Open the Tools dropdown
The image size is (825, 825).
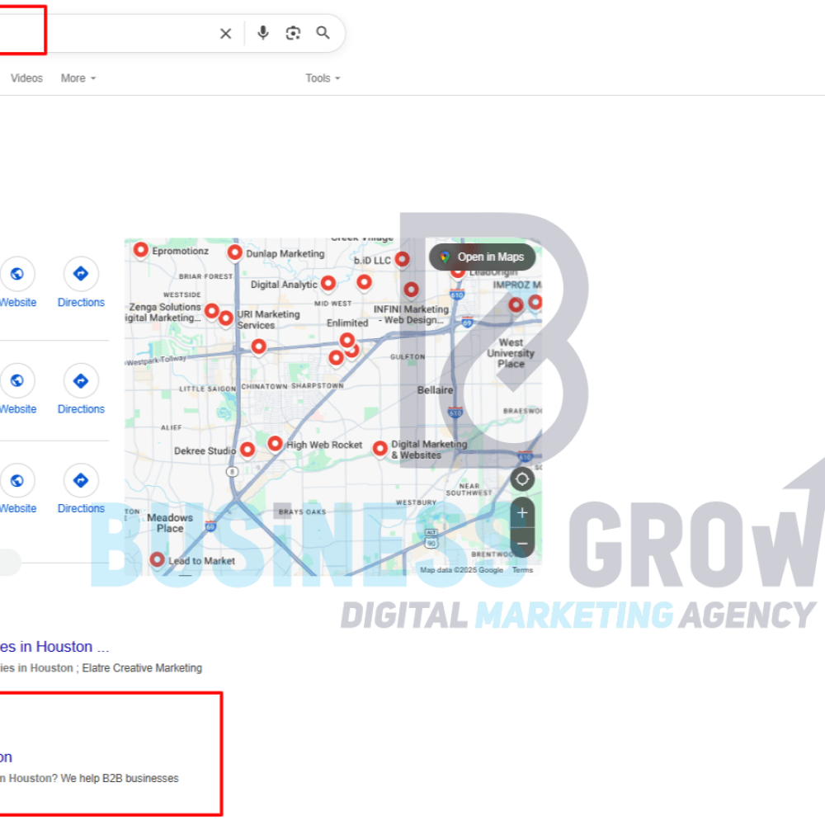click(x=323, y=78)
